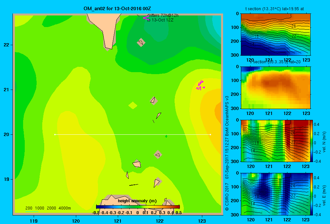Click the latitude 21 axis label
This screenshot has width=330, height=224.
[7, 90]
